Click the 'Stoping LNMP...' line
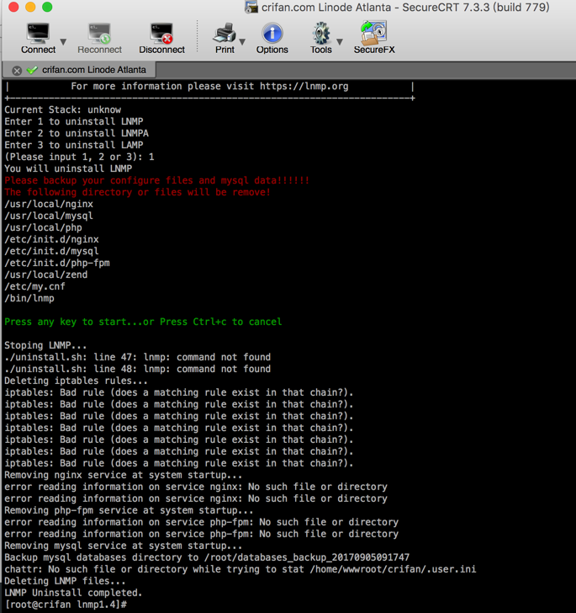Image resolution: width=576 pixels, height=613 pixels. pos(45,345)
